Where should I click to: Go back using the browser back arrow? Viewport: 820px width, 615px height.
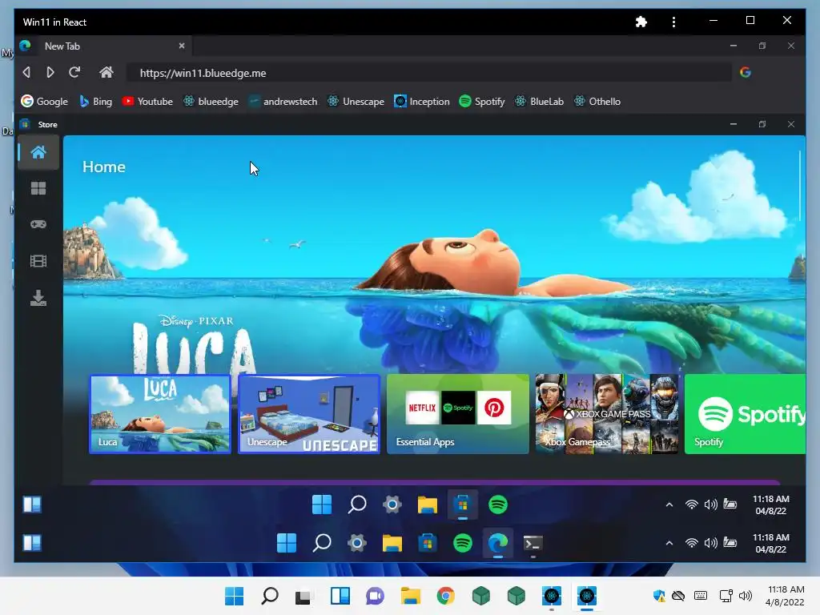click(26, 72)
